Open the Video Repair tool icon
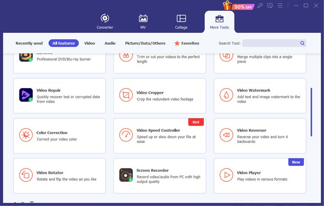This screenshot has height=206, width=324. tap(26, 95)
